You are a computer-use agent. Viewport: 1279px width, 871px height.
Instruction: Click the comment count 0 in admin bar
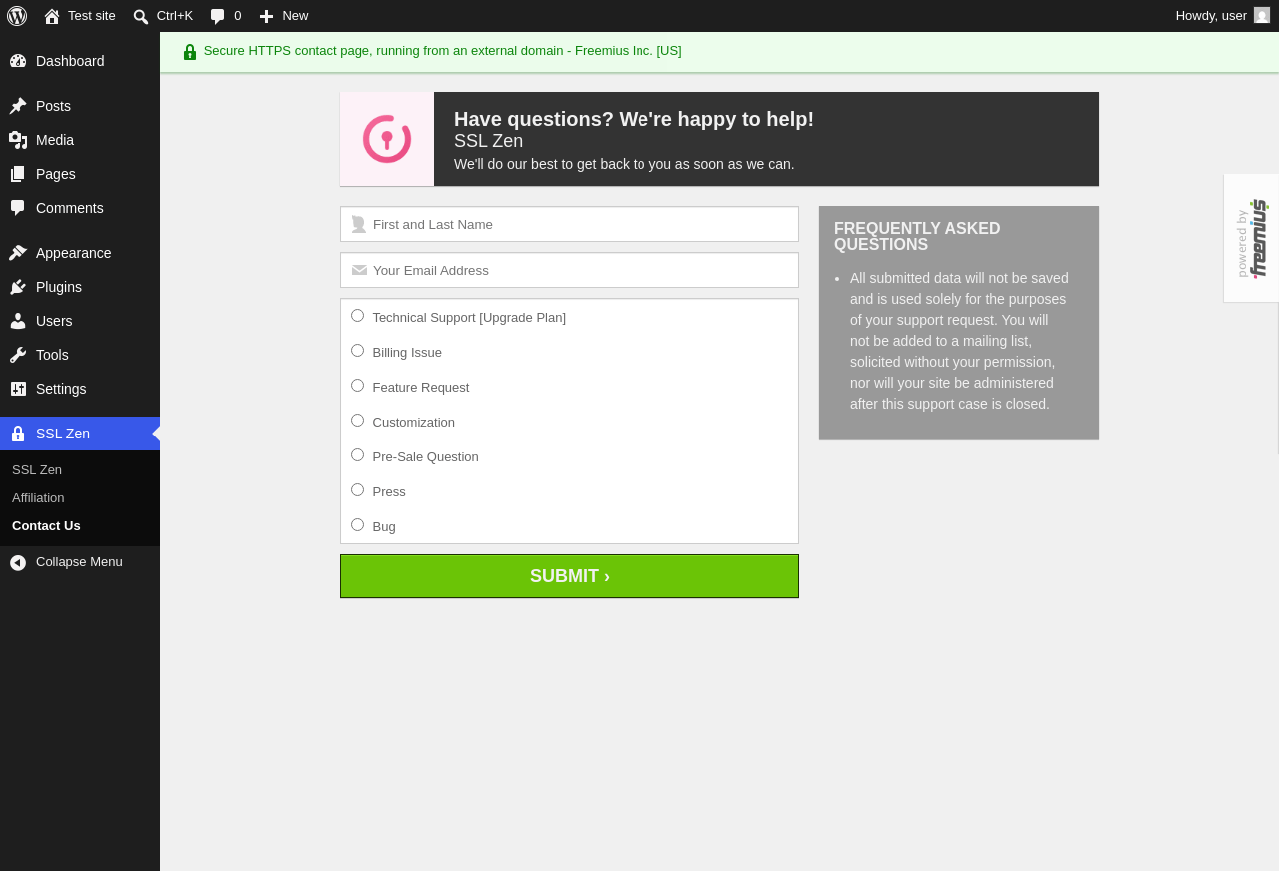(x=238, y=16)
